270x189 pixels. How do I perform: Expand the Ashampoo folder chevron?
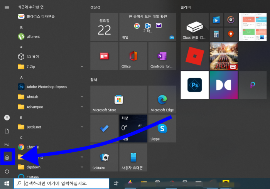pyautogui.click(x=82, y=107)
